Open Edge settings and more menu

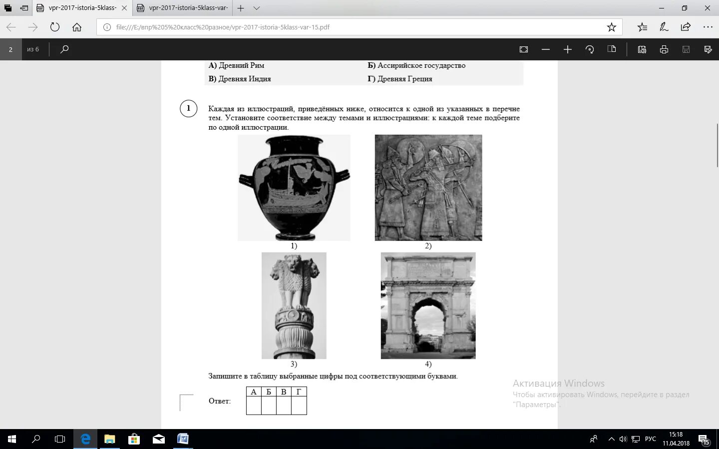pyautogui.click(x=708, y=27)
